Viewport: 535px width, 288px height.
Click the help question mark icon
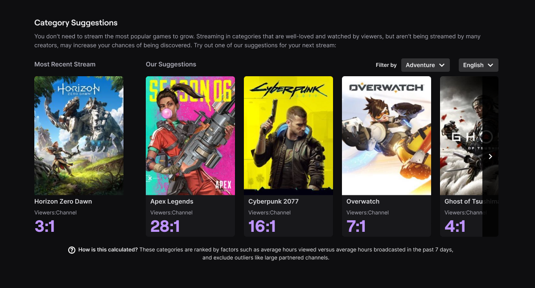tap(72, 250)
